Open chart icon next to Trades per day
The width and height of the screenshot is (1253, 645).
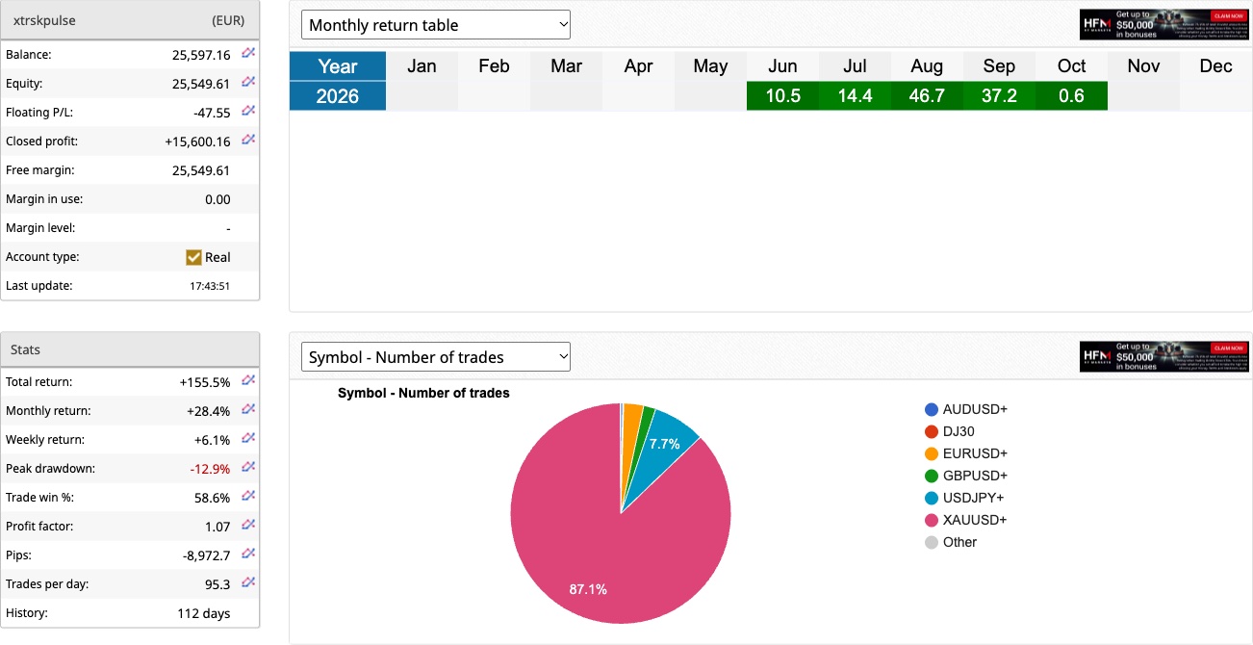pos(248,582)
